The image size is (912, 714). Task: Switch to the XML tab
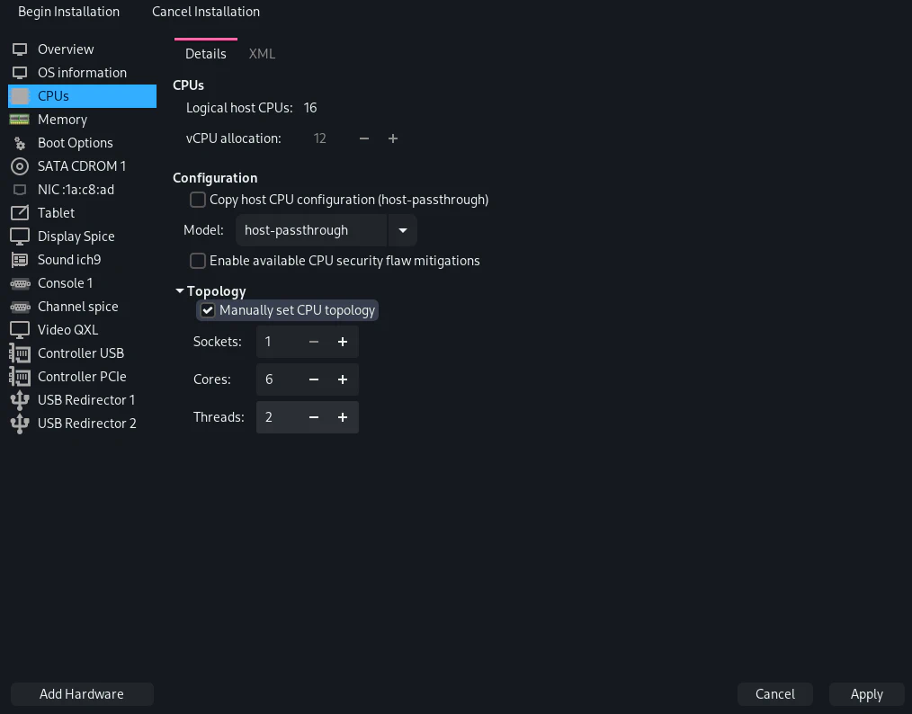[x=262, y=54]
